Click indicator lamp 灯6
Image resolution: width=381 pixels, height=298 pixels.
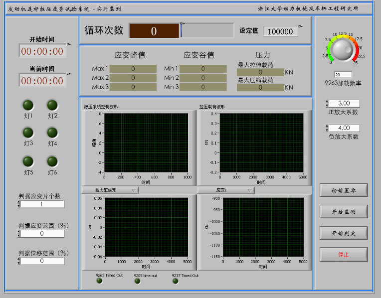pyautogui.click(x=52, y=161)
